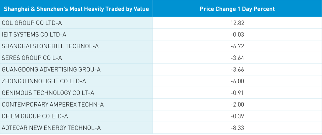Viewport: 322px width, 135px height.
Task: Select the -6.00 price change cell
Action: 237,81
